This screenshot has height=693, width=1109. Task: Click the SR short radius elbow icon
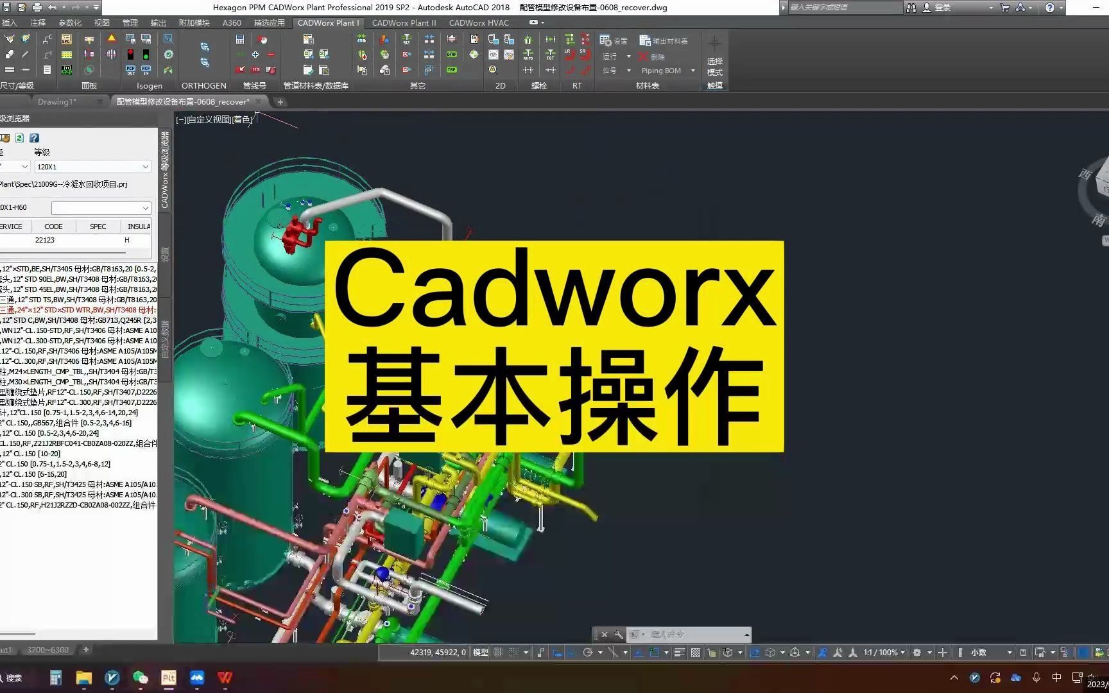pyautogui.click(x=585, y=55)
